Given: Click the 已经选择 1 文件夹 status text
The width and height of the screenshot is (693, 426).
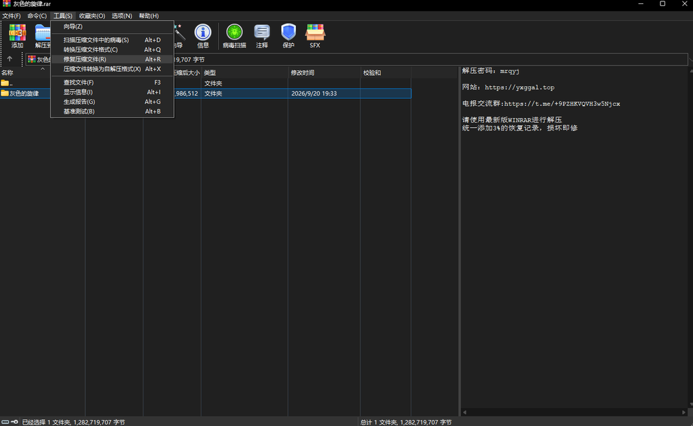Looking at the screenshot, I should [x=73, y=423].
